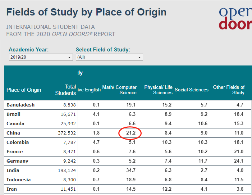
Task: Click China's total students 372,532
Action: (66, 133)
